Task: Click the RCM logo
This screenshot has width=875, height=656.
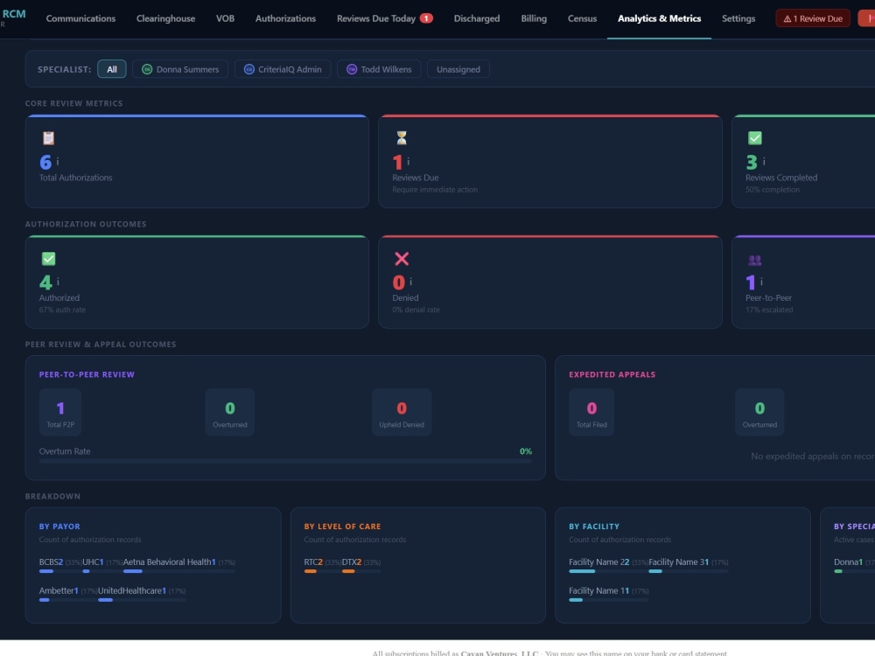Action: tap(14, 14)
